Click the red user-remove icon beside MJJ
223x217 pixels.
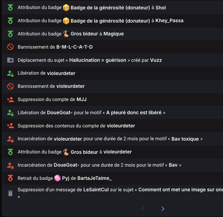pyautogui.click(x=10, y=100)
